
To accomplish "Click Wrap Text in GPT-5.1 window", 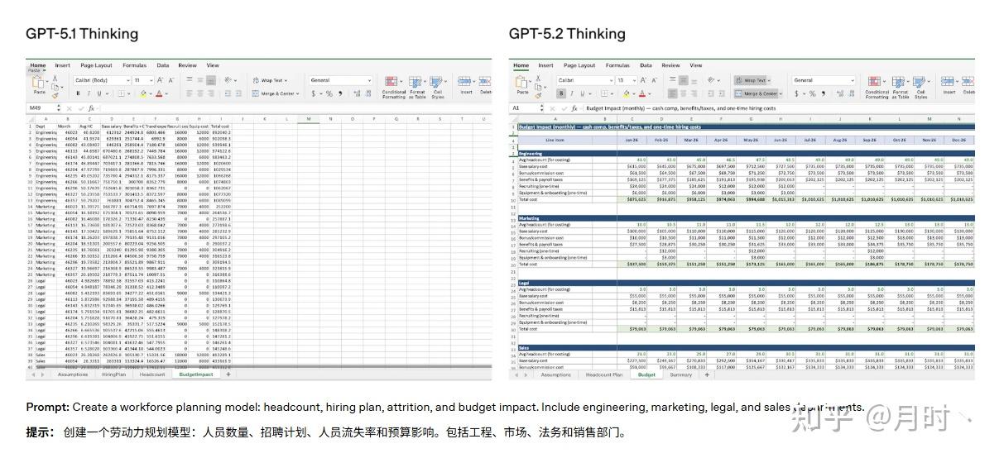I will click(x=271, y=80).
